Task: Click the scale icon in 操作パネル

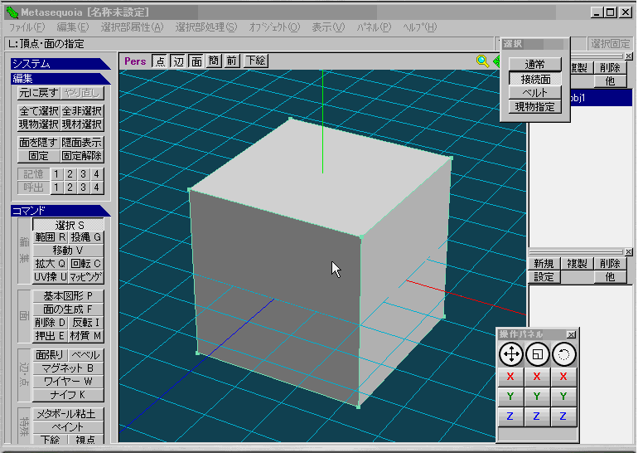Action: point(537,354)
